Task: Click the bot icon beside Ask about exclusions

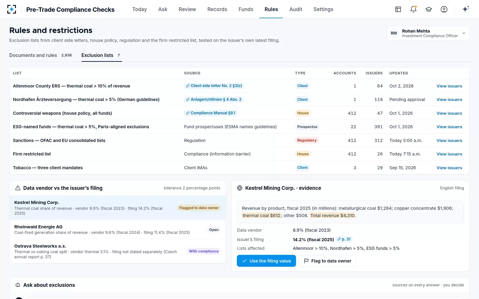Action: pos(18,285)
